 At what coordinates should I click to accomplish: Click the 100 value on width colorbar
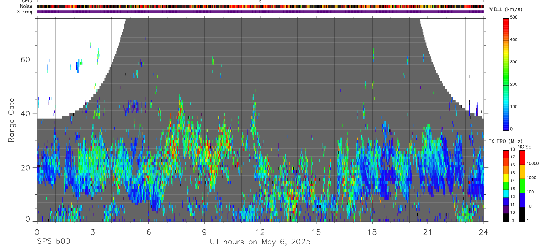click(x=514, y=107)
